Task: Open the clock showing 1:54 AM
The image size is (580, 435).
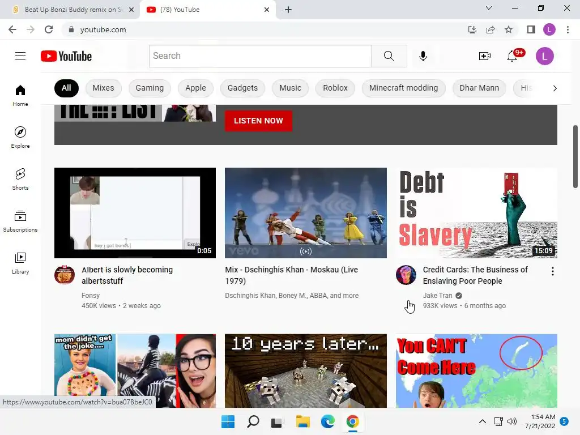Action: 540,421
